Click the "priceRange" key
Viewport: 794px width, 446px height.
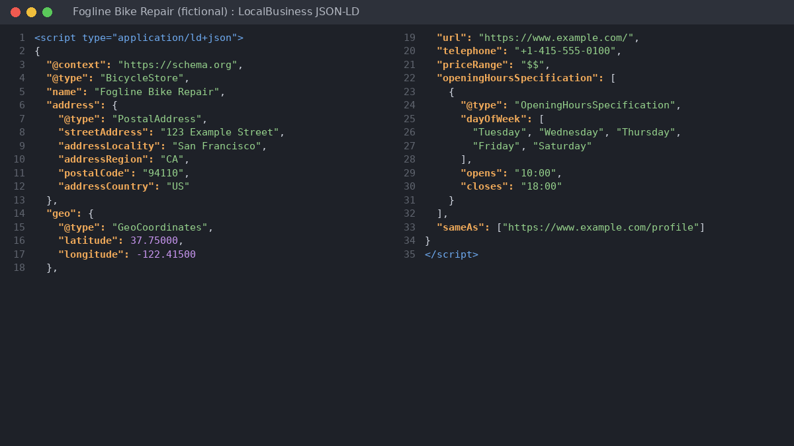pos(476,65)
